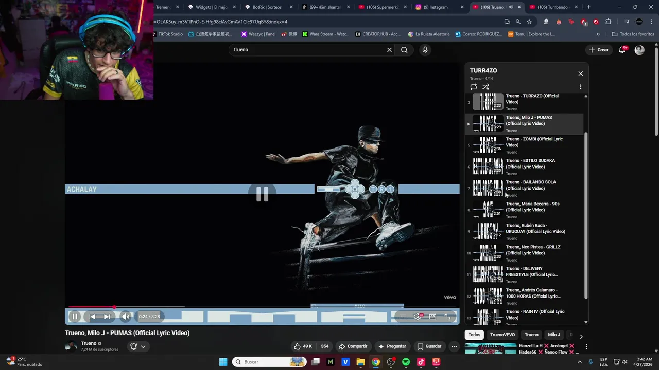Play Trueno, Maria Becerra - 90s from playlist

(524, 210)
